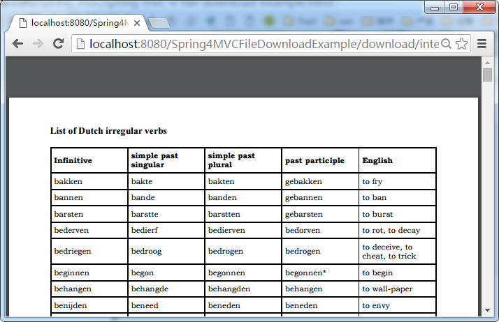Image resolution: width=499 pixels, height=322 pixels.
Task: Click the vertical scrollbar thumb
Action: click(x=487, y=75)
